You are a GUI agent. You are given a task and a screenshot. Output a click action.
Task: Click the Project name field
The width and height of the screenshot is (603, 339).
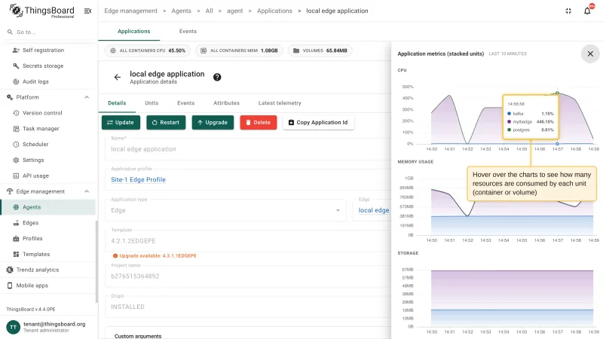point(248,276)
